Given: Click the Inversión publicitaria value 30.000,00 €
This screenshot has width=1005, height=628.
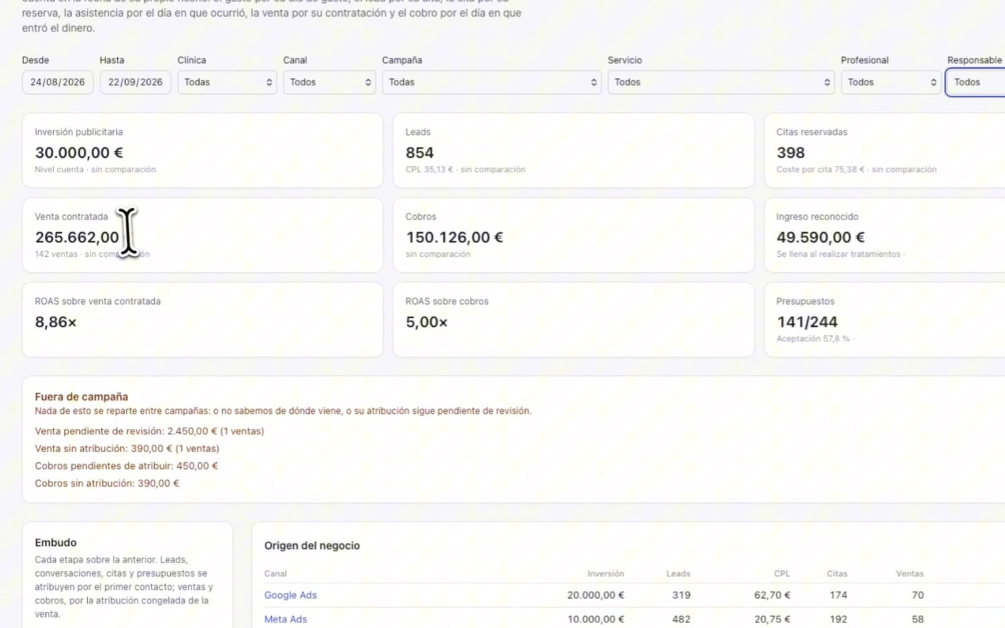Looking at the screenshot, I should pos(79,153).
